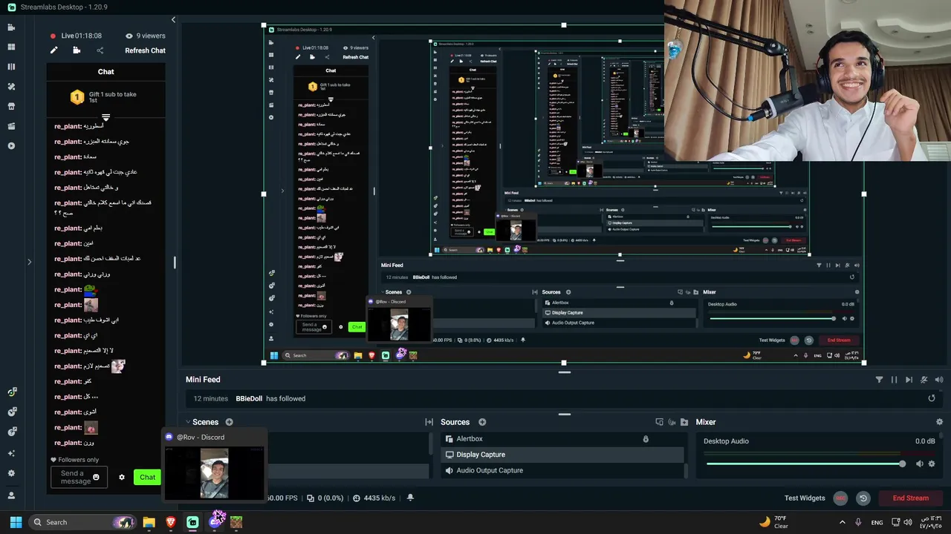This screenshot has width=951, height=534.
Task: Open File Explorer from the taskbar
Action: tap(149, 522)
